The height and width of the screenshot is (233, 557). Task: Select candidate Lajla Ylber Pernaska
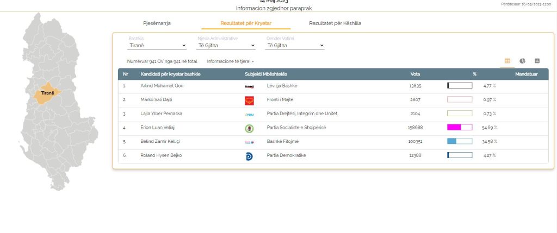(161, 114)
